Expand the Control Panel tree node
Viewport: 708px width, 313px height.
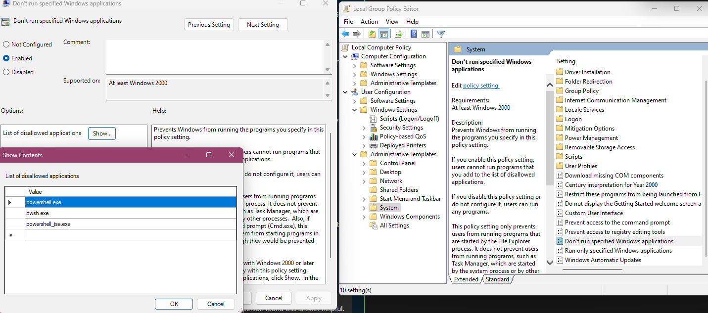(364, 163)
